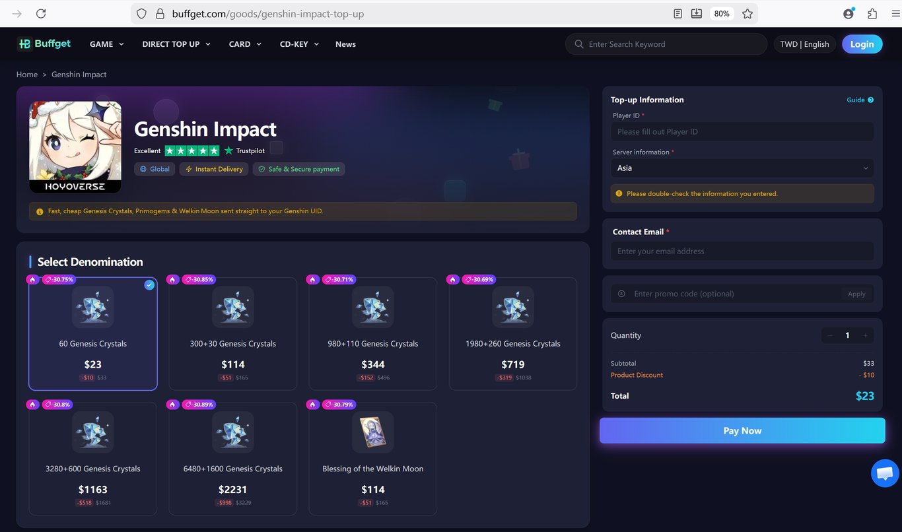
Task: Click the Product Discount label
Action: point(637,375)
